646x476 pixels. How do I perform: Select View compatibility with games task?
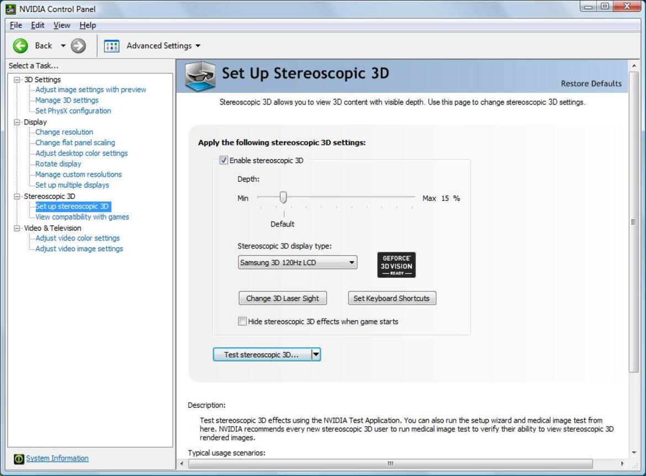(82, 217)
